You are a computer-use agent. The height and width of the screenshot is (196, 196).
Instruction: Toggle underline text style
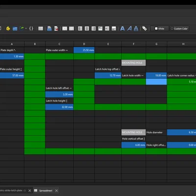(x=136, y=28)
